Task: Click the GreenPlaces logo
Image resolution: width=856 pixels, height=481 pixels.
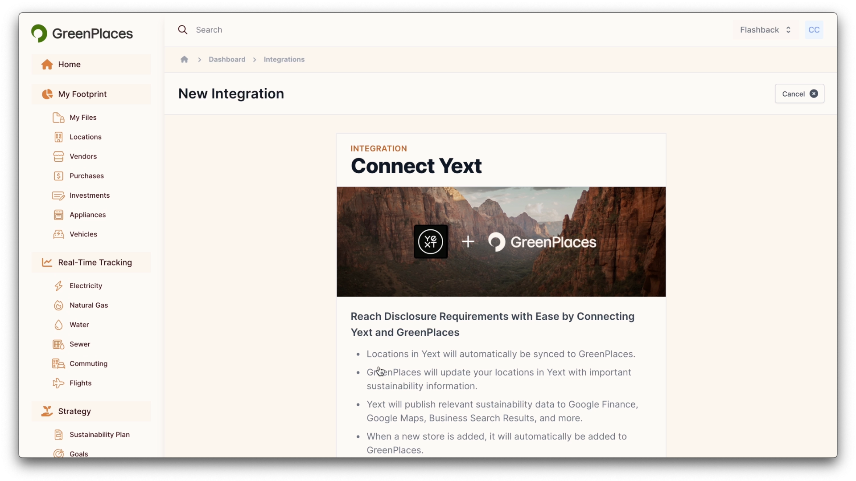Action: (82, 33)
